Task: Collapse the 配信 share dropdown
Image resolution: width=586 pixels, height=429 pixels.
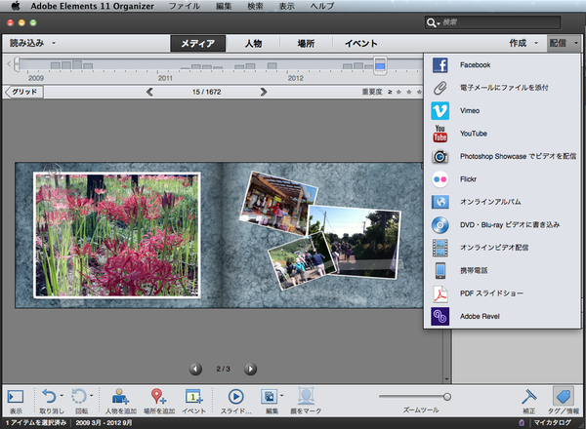Action: pos(576,43)
